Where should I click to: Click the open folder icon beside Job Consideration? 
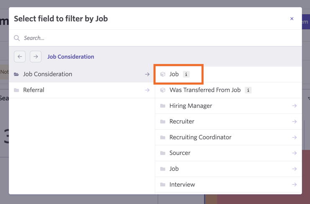pos(16,74)
